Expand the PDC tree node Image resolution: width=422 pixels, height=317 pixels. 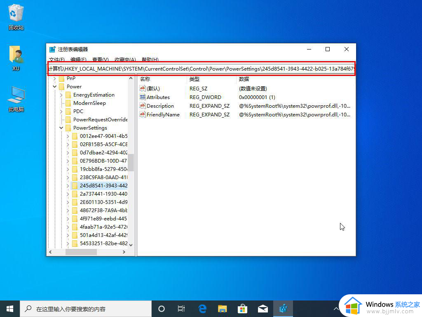(61, 111)
